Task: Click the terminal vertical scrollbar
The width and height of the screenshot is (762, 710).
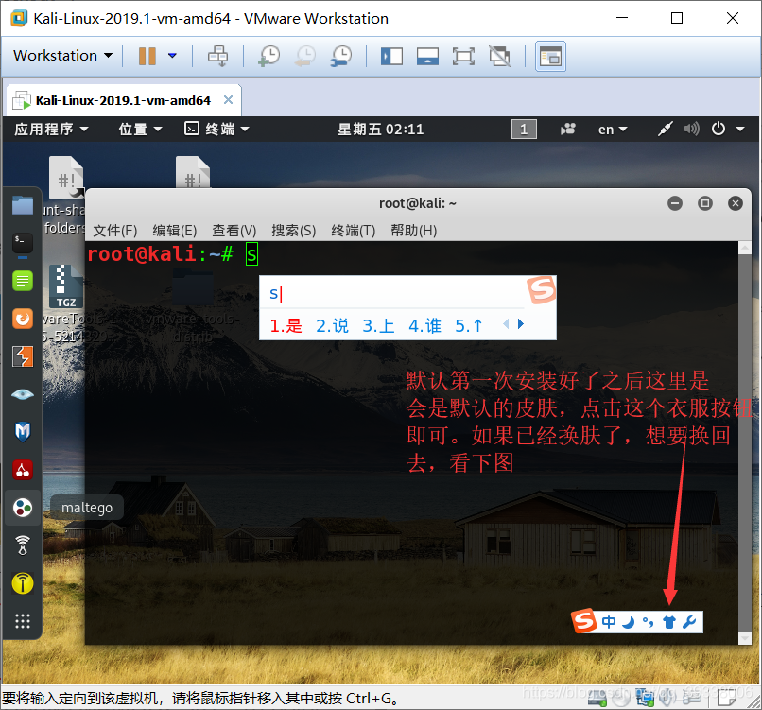Action: (745, 442)
